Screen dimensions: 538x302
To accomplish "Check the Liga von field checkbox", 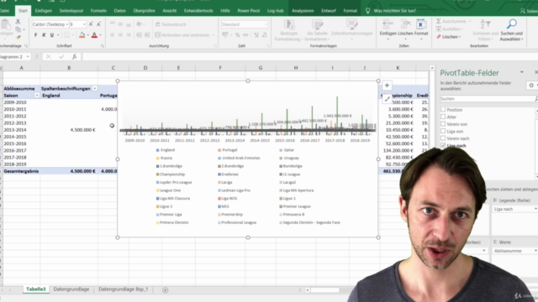I will [x=443, y=131].
